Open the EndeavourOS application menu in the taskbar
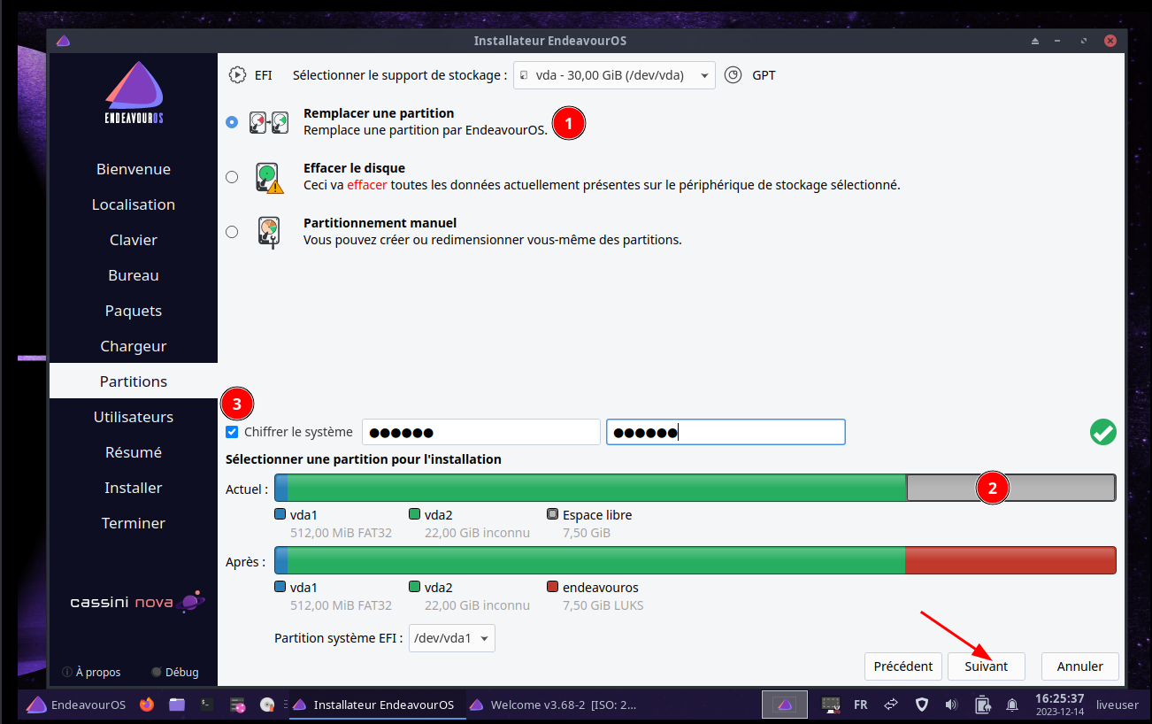The height and width of the screenshot is (724, 1152). 76,705
